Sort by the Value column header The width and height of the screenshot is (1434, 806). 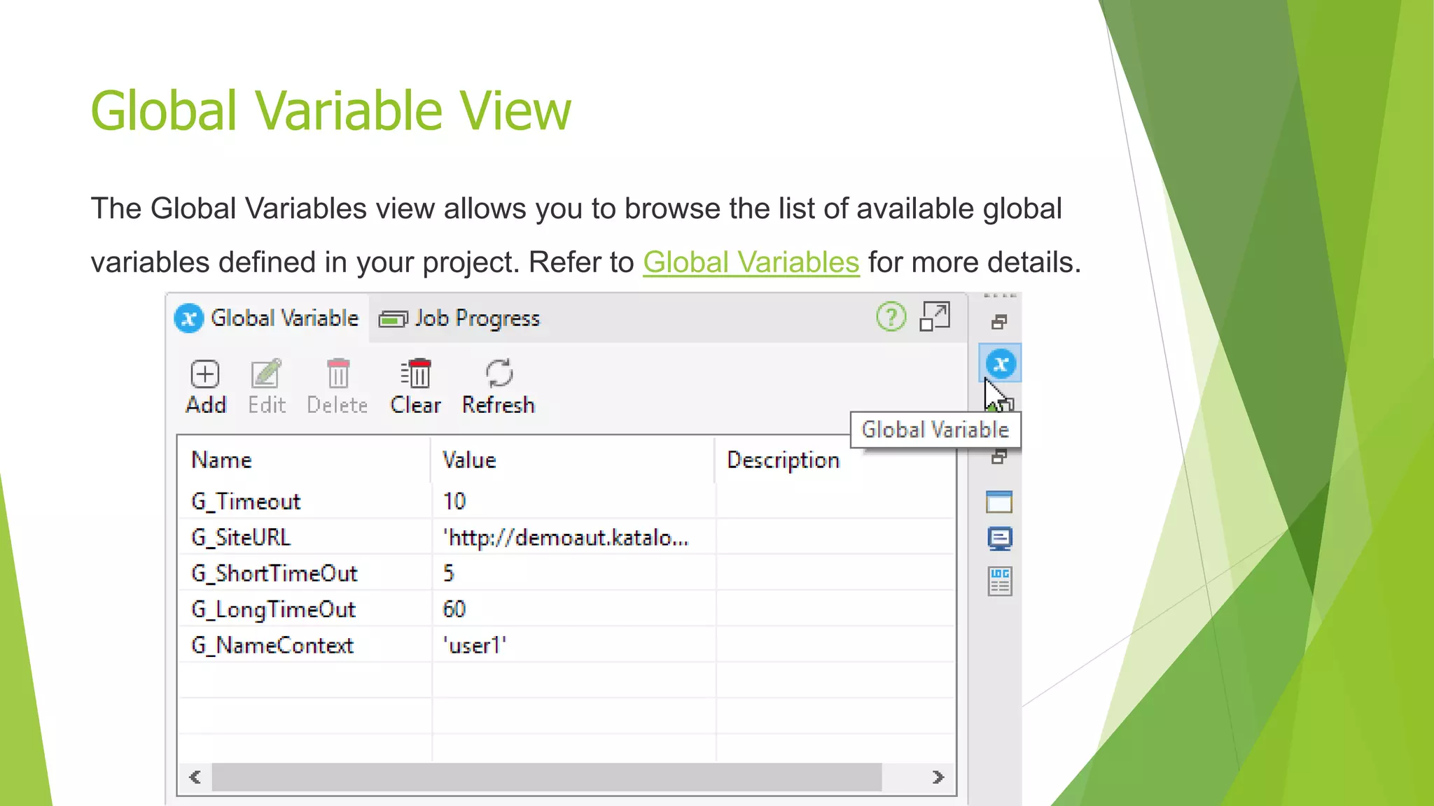point(573,460)
